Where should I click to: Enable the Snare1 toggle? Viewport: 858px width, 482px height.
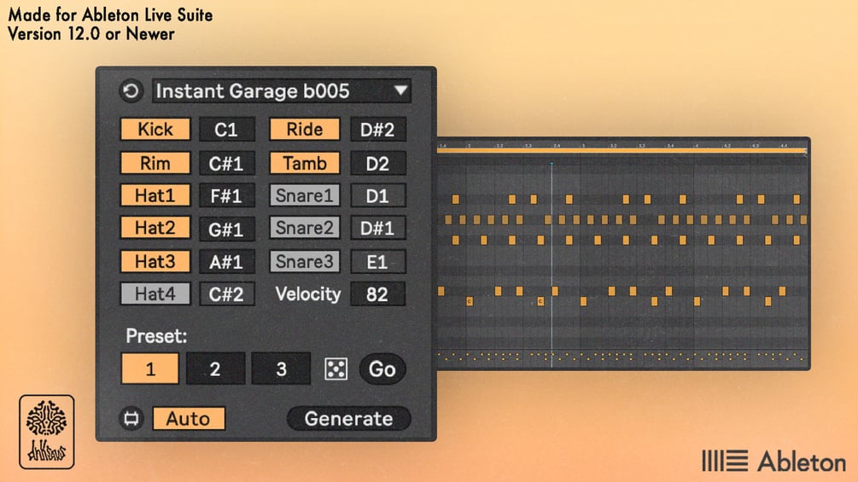305,195
